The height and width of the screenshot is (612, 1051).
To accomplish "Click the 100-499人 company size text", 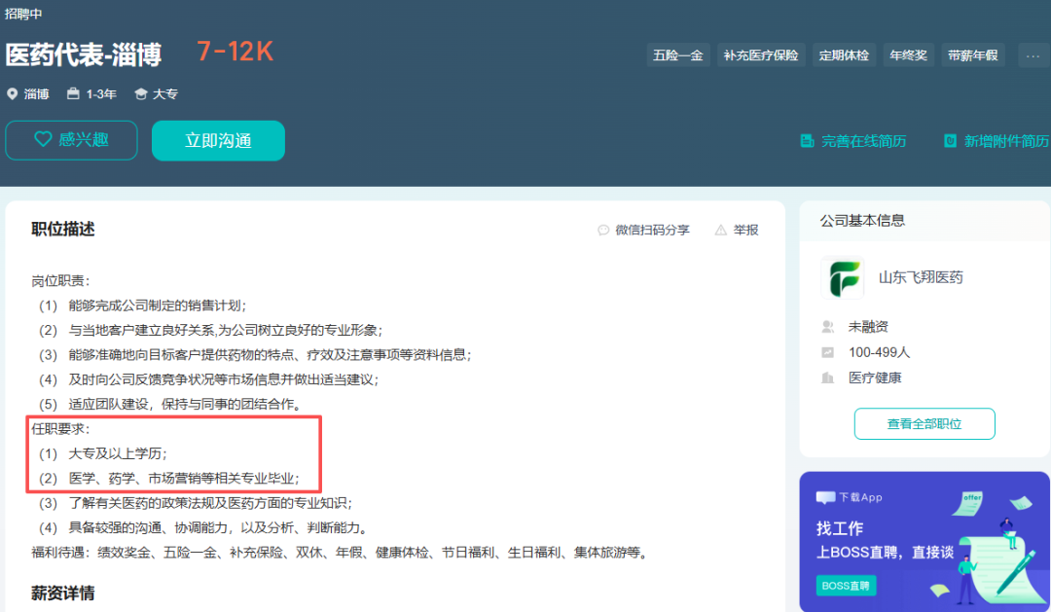I will (x=879, y=352).
